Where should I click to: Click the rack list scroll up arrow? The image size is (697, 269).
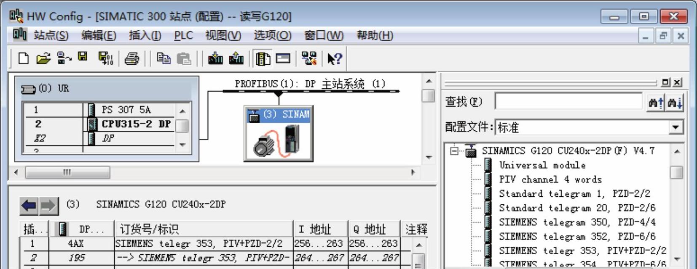click(182, 111)
